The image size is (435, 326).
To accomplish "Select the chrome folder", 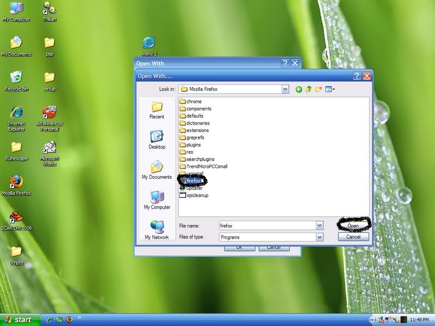I will pos(194,102).
